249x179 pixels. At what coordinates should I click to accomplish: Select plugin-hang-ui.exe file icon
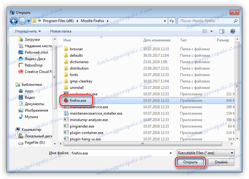pos(66,139)
